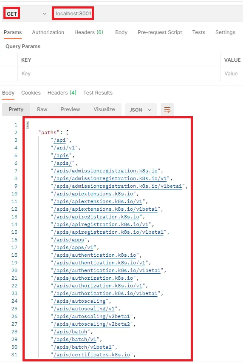
Task: Follow the /api/v1 link
Action: pyautogui.click(x=64, y=148)
